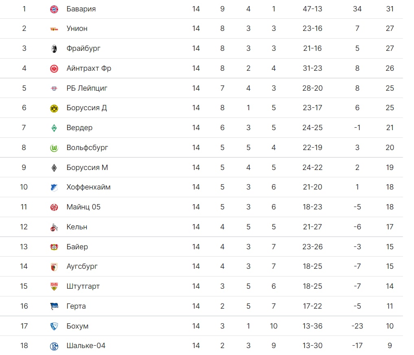Click the Бохум club crest

[54, 326]
